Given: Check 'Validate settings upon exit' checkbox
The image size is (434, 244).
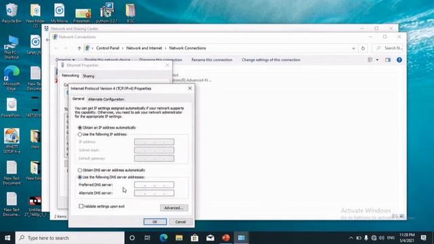Looking at the screenshot, I should [x=81, y=206].
